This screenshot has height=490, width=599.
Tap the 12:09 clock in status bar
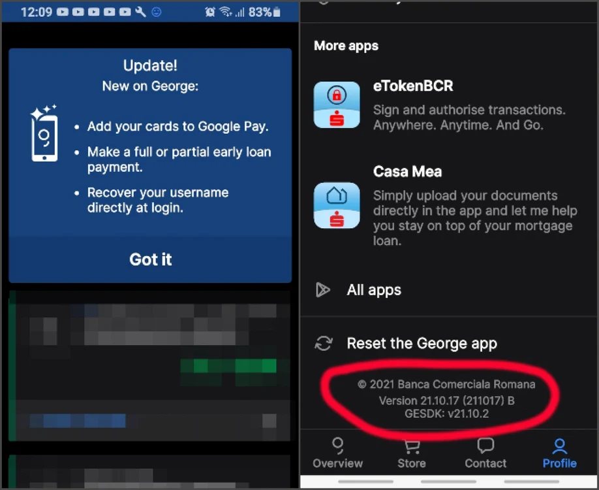pos(37,12)
